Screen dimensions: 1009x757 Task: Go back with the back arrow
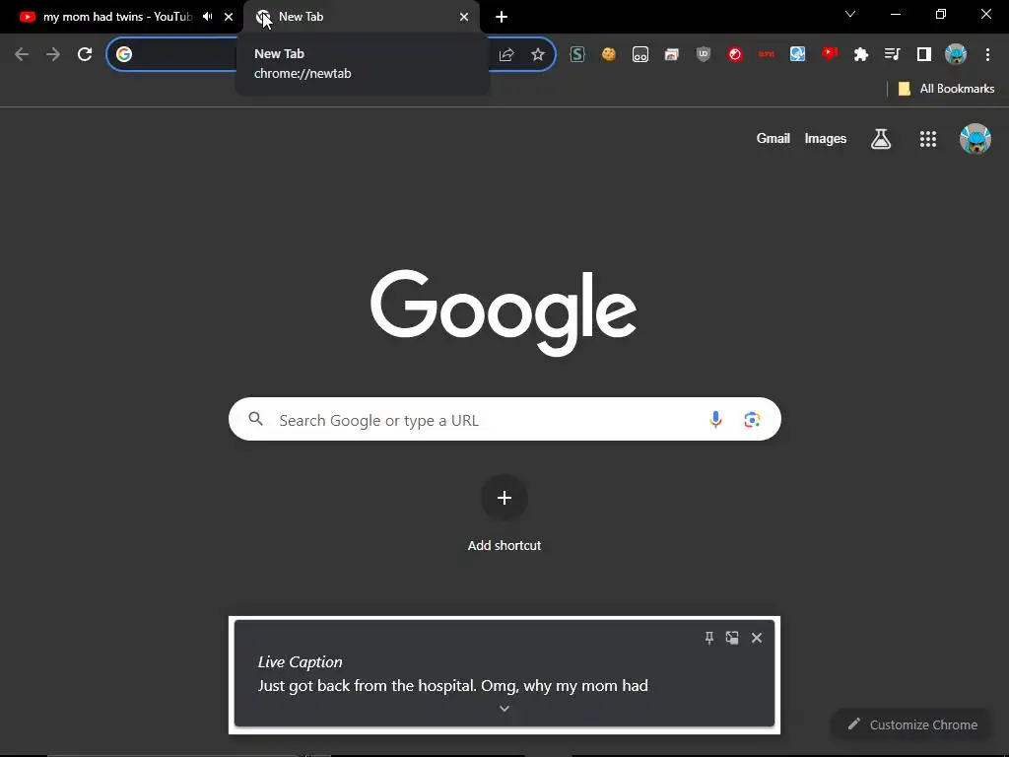[x=22, y=54]
